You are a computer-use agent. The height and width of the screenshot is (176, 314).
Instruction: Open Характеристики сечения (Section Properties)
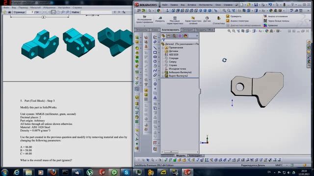(193, 20)
